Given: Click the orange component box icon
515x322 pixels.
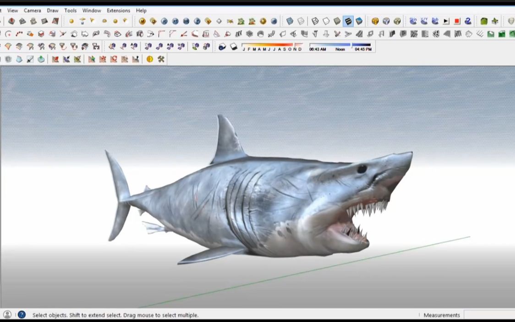Looking at the screenshot, I should 375,22.
